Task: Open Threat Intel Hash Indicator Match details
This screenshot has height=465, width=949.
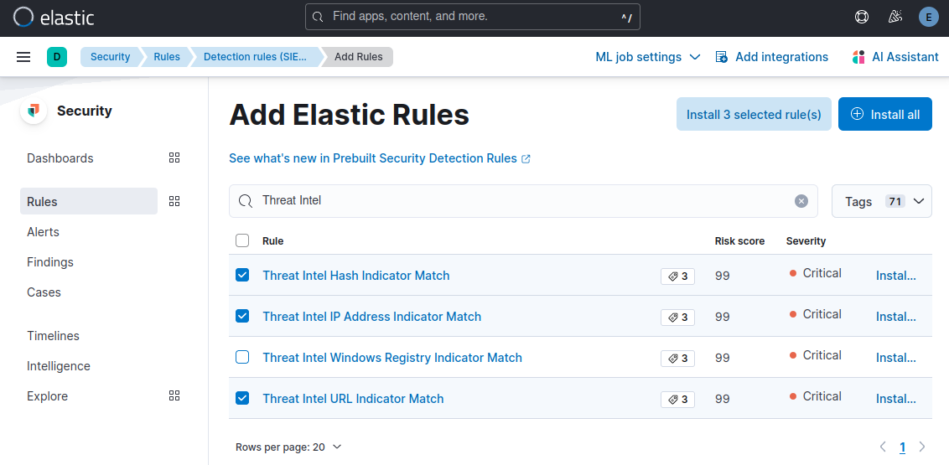Action: [355, 275]
